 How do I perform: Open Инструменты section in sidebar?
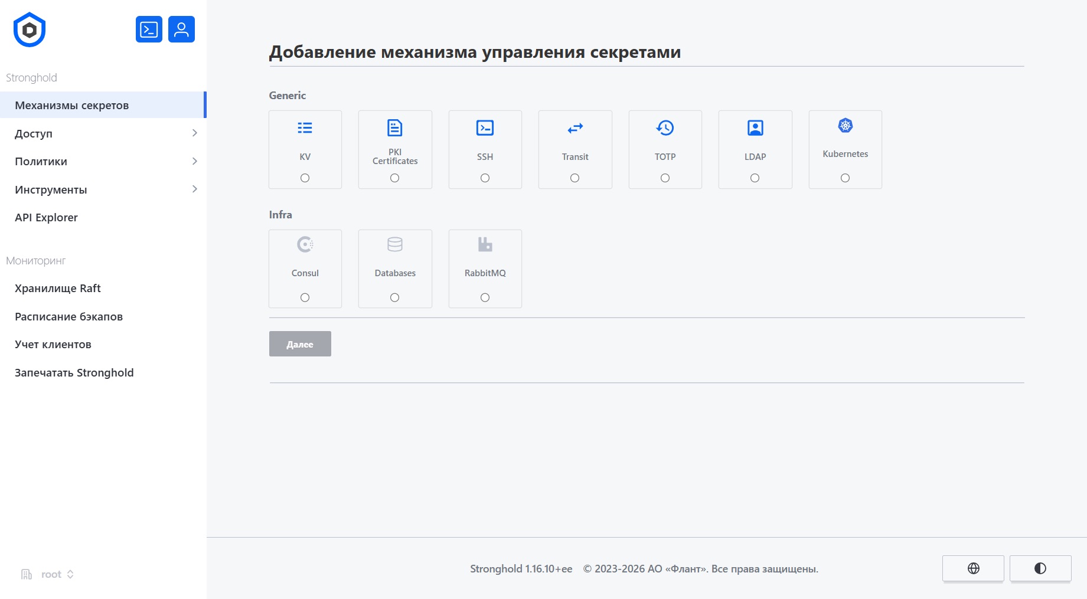point(103,189)
